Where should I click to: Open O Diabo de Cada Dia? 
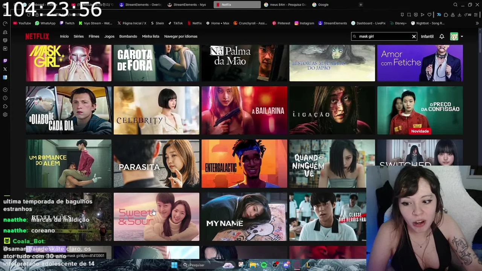click(69, 110)
